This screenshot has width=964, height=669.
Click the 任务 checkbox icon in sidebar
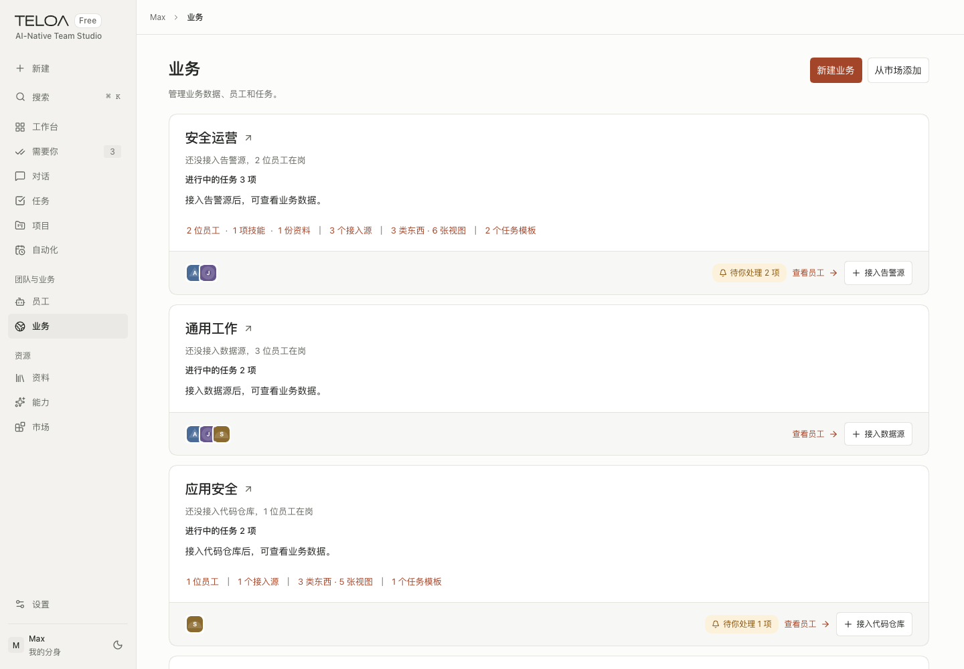point(20,201)
